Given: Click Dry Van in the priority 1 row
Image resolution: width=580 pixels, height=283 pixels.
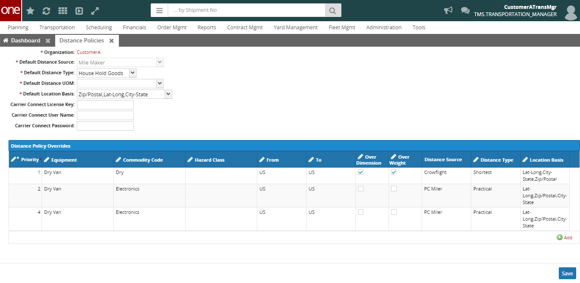Looking at the screenshot, I should click(x=53, y=172).
